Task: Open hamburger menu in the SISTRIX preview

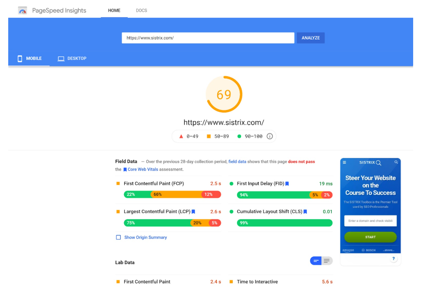Action: (344, 162)
